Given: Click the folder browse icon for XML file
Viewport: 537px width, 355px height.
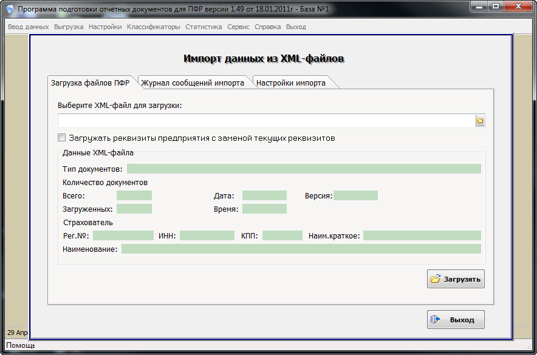Looking at the screenshot, I should tap(480, 121).
